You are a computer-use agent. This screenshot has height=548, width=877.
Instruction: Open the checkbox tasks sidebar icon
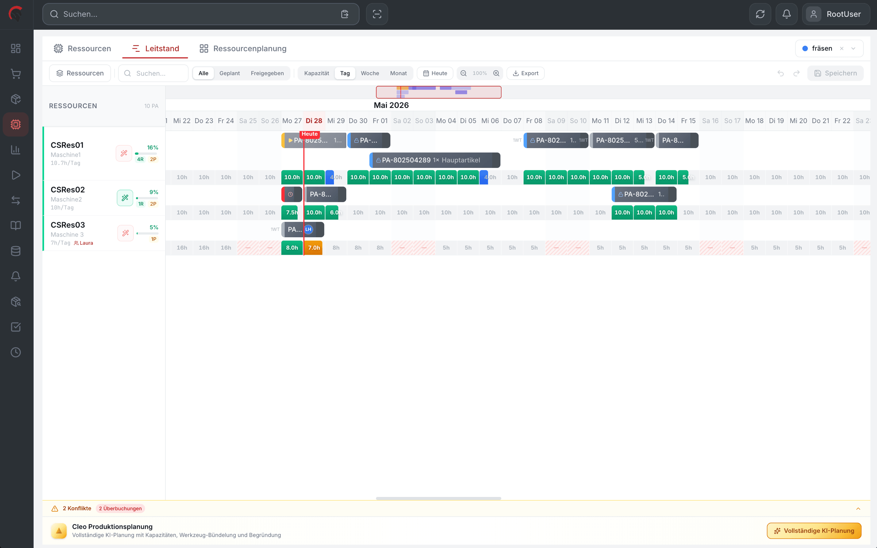coord(16,327)
